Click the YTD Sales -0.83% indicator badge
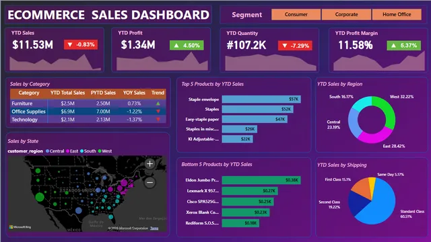 (x=81, y=44)
